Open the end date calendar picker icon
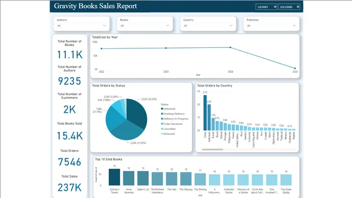The height and width of the screenshot is (198, 352). 298,7
